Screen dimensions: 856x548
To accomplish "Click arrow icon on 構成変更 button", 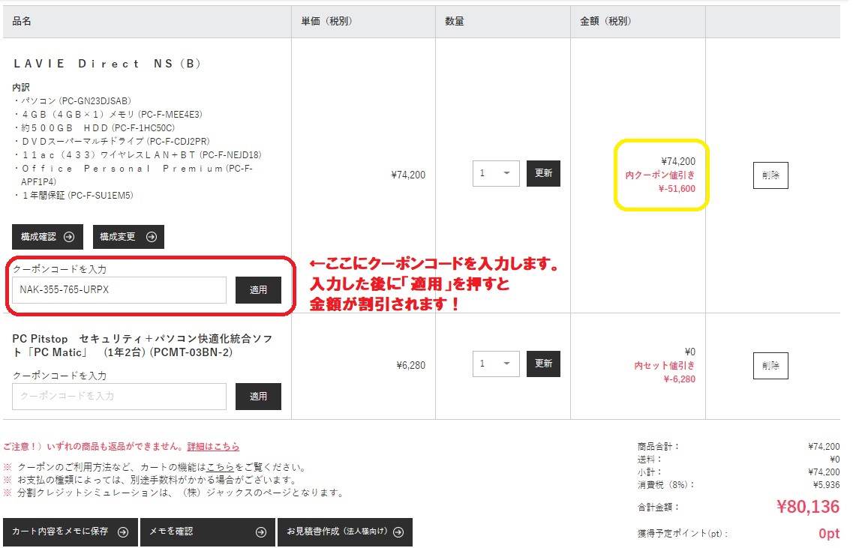I will (152, 237).
